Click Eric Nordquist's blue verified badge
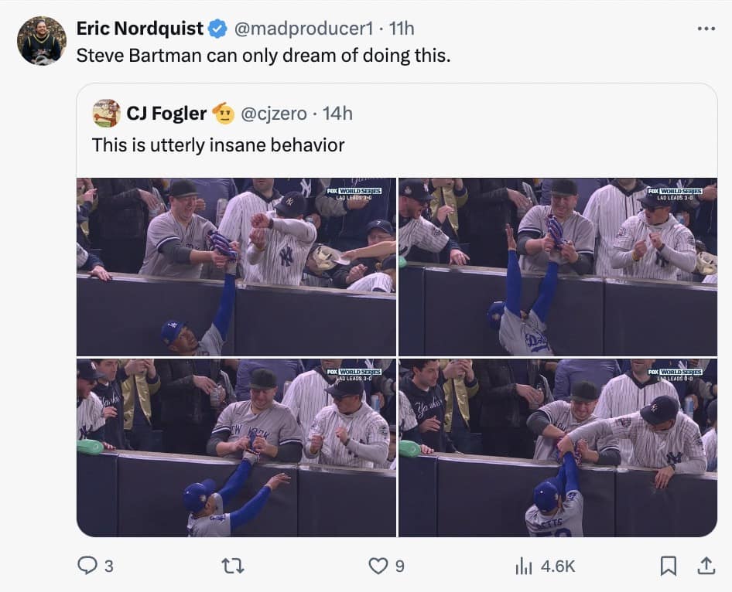The width and height of the screenshot is (732, 592). click(217, 29)
